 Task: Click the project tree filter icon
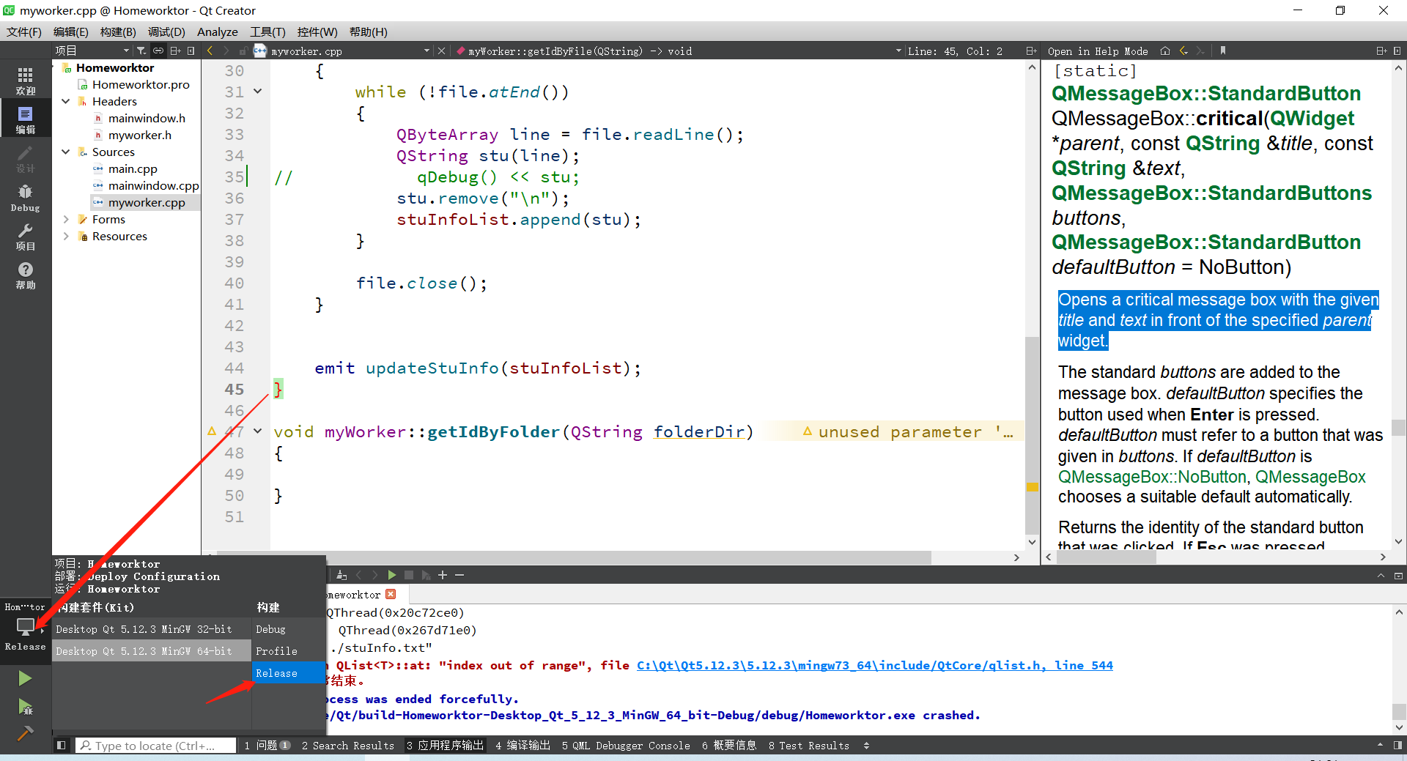141,51
